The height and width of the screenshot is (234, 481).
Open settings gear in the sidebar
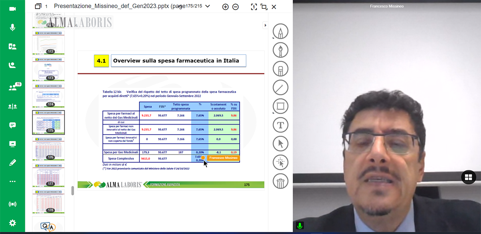click(12, 223)
